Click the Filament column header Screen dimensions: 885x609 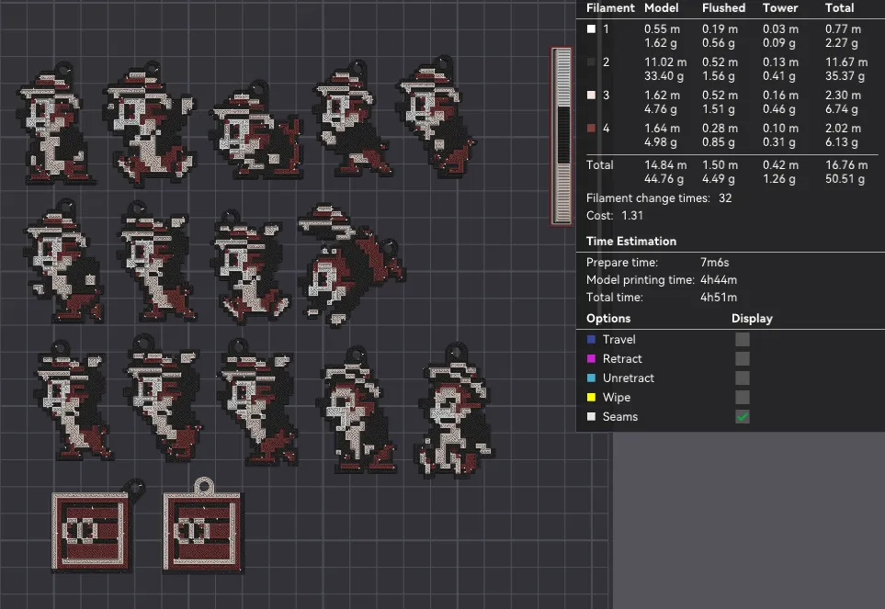(x=610, y=8)
